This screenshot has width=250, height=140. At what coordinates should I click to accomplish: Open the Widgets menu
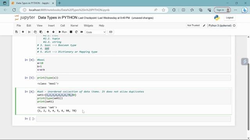[x=88, y=26]
